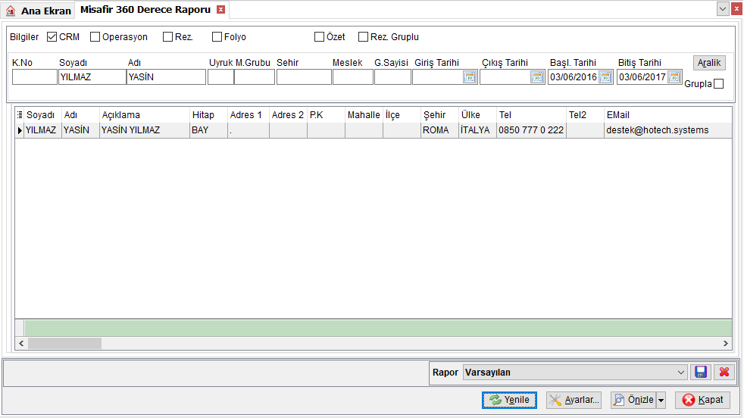The height and width of the screenshot is (418, 744).
Task: Open the grid column chooser icon
Action: pyautogui.click(x=20, y=115)
